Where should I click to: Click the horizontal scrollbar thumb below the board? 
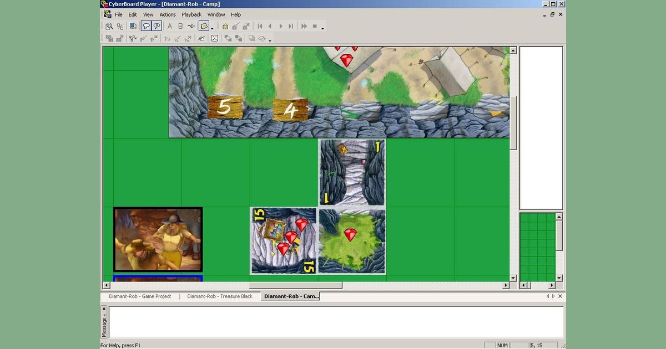[x=296, y=285]
